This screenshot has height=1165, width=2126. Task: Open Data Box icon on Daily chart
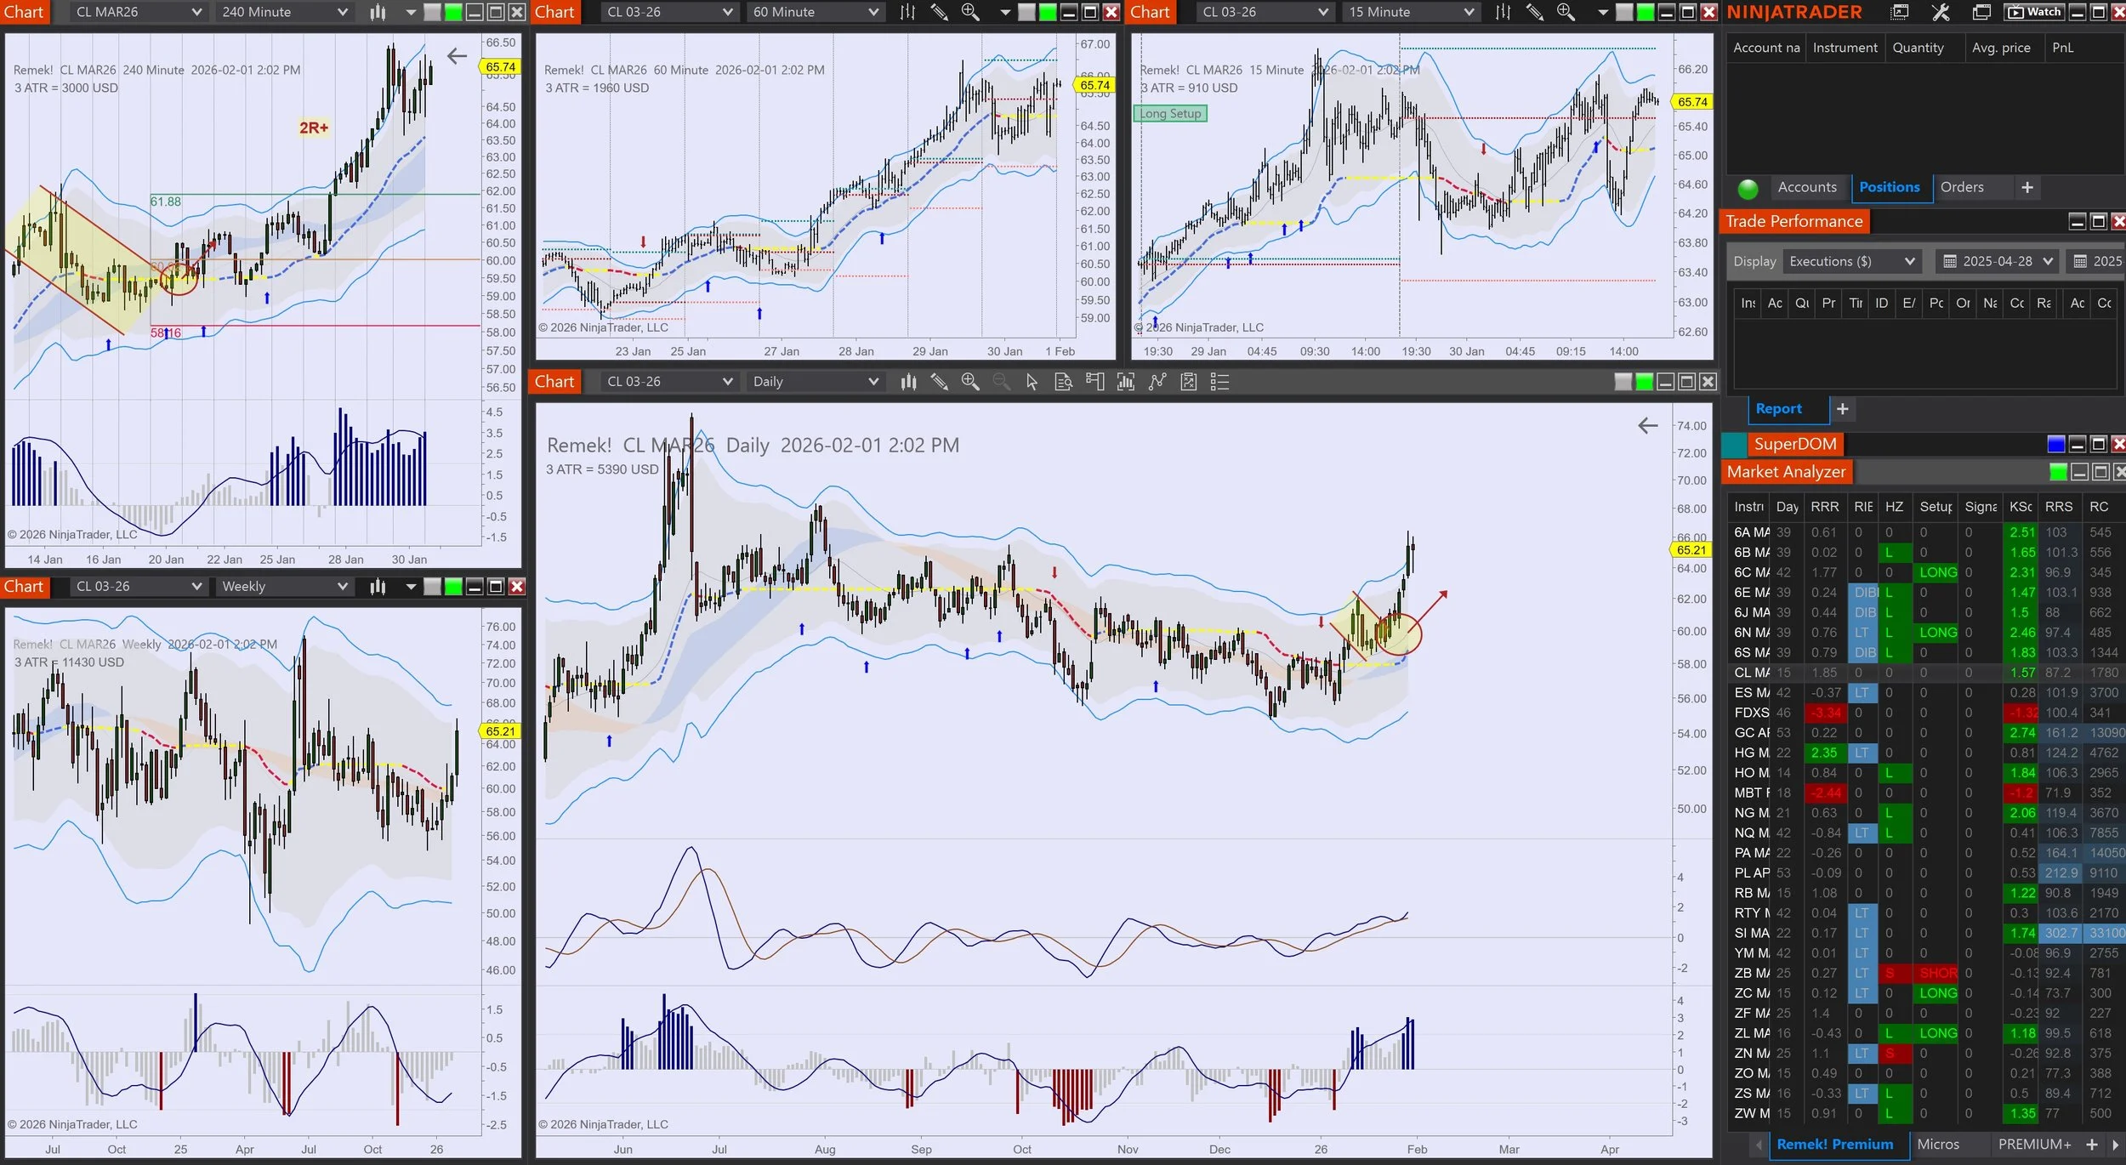[x=1063, y=382]
